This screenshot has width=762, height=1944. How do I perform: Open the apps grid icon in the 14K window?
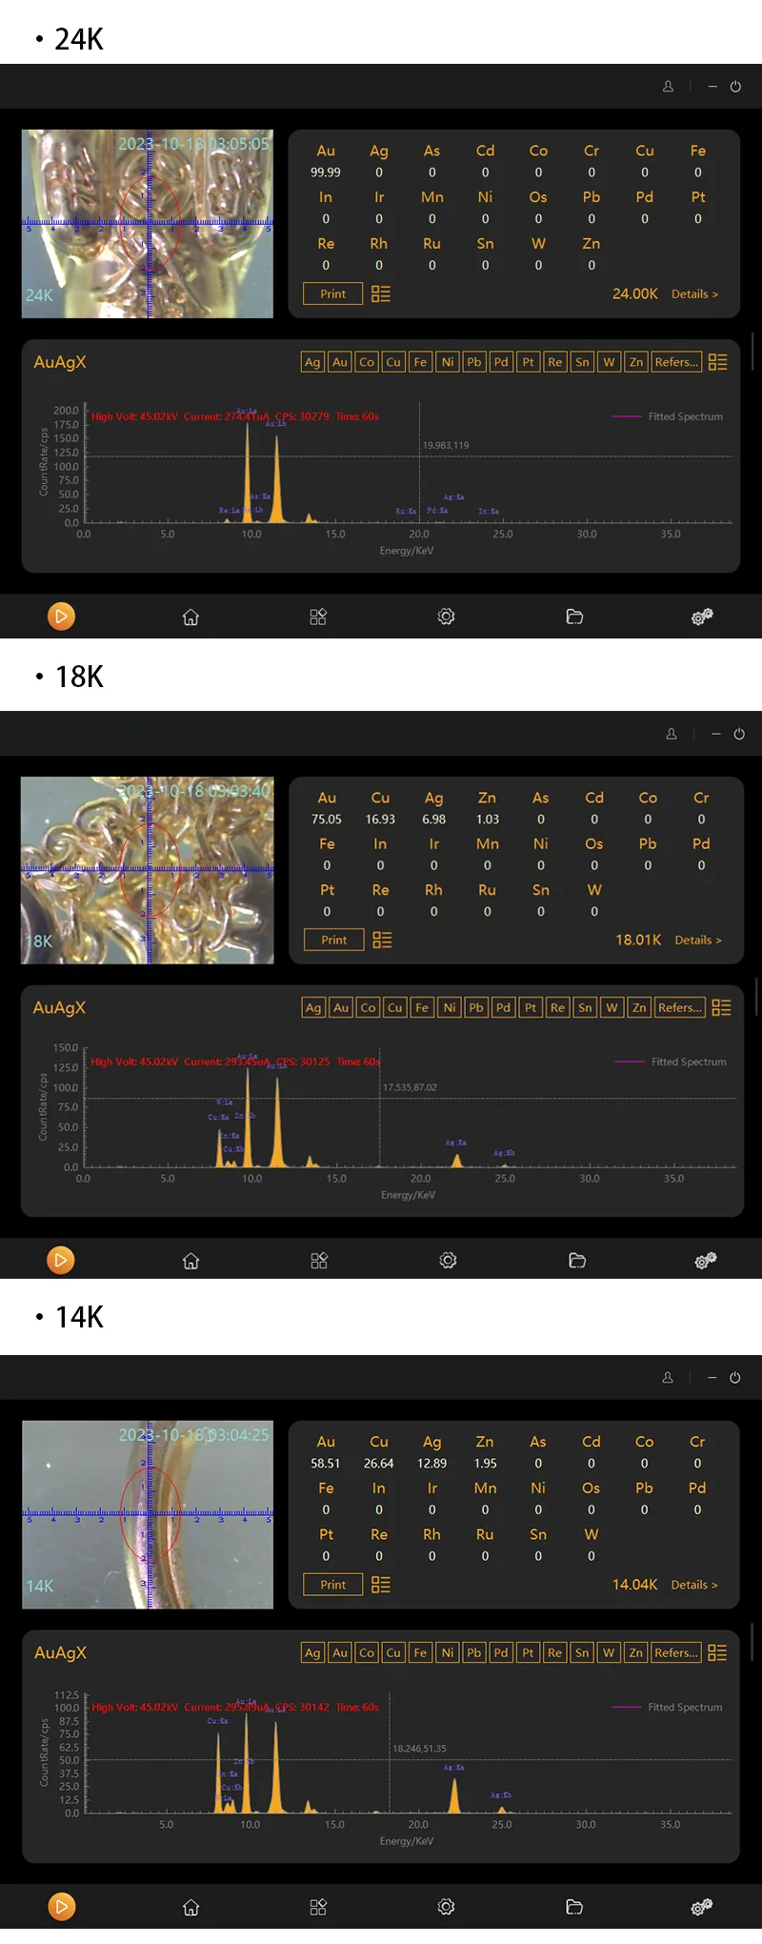click(318, 1907)
